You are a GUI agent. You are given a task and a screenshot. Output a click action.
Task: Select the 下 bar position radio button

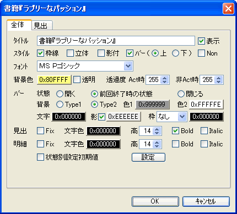[x=175, y=53]
